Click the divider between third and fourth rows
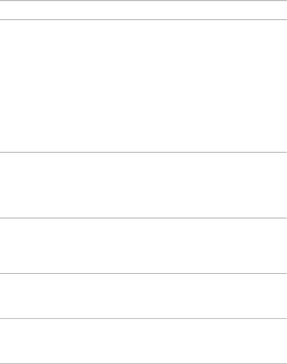Image resolution: width=287 pixels, height=364 pixels. 143,273
